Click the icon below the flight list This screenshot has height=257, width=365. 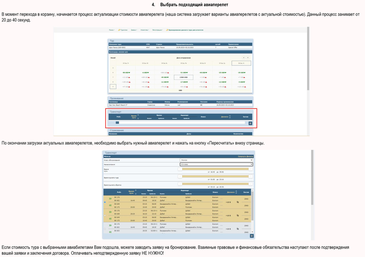(x=251, y=236)
